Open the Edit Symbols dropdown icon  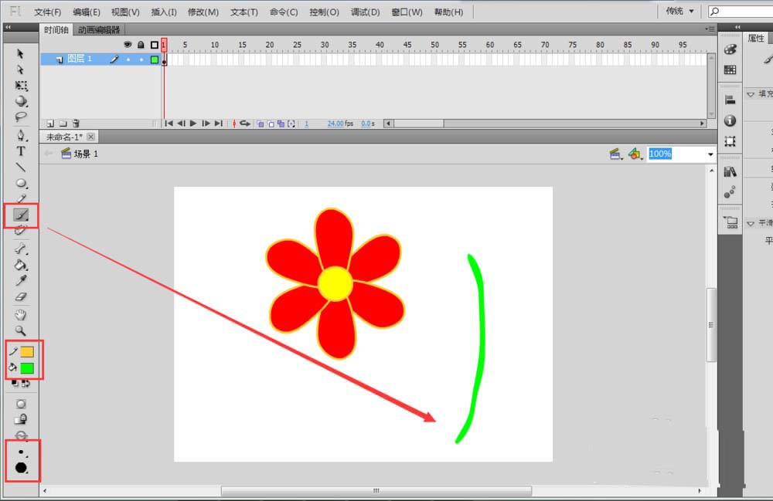pyautogui.click(x=635, y=154)
